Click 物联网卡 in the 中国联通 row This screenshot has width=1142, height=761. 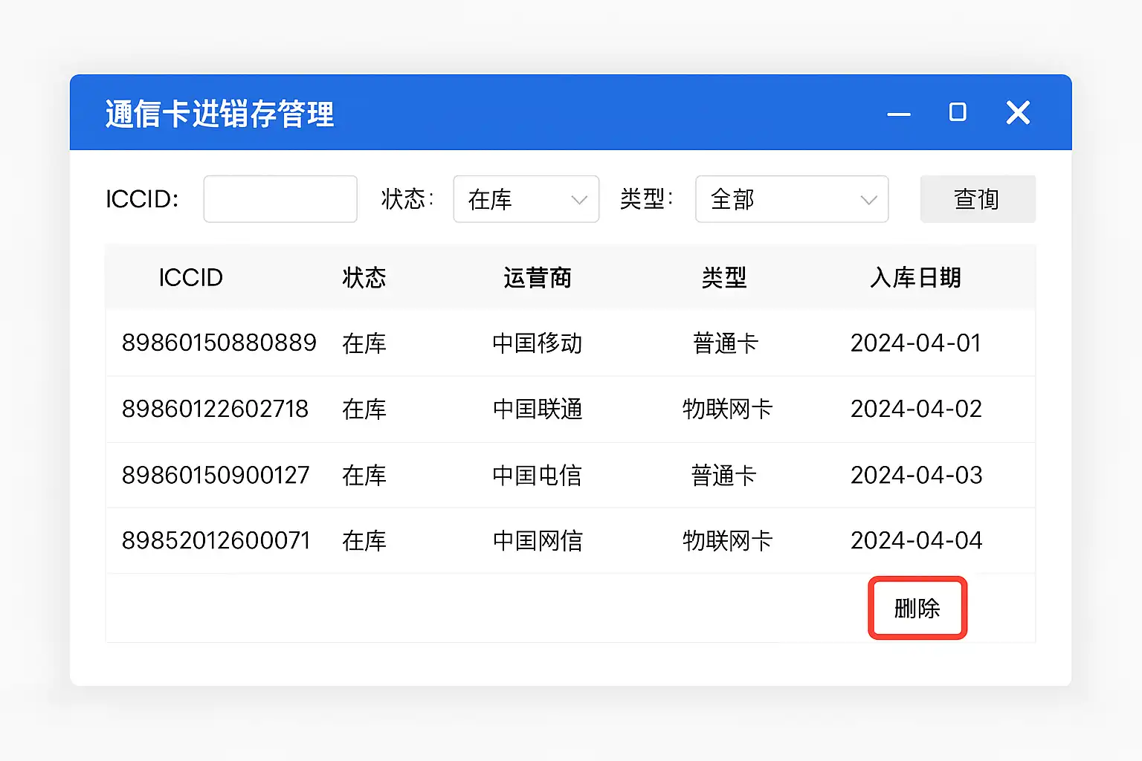tap(728, 409)
